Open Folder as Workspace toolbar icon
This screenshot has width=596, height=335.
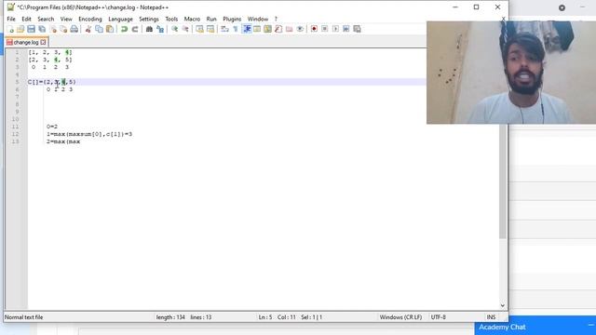[290, 29]
